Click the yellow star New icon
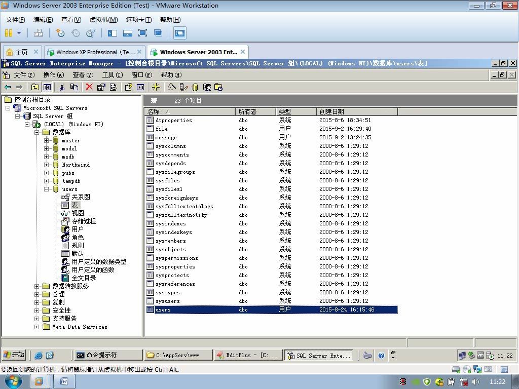519x389 pixels. point(156,87)
